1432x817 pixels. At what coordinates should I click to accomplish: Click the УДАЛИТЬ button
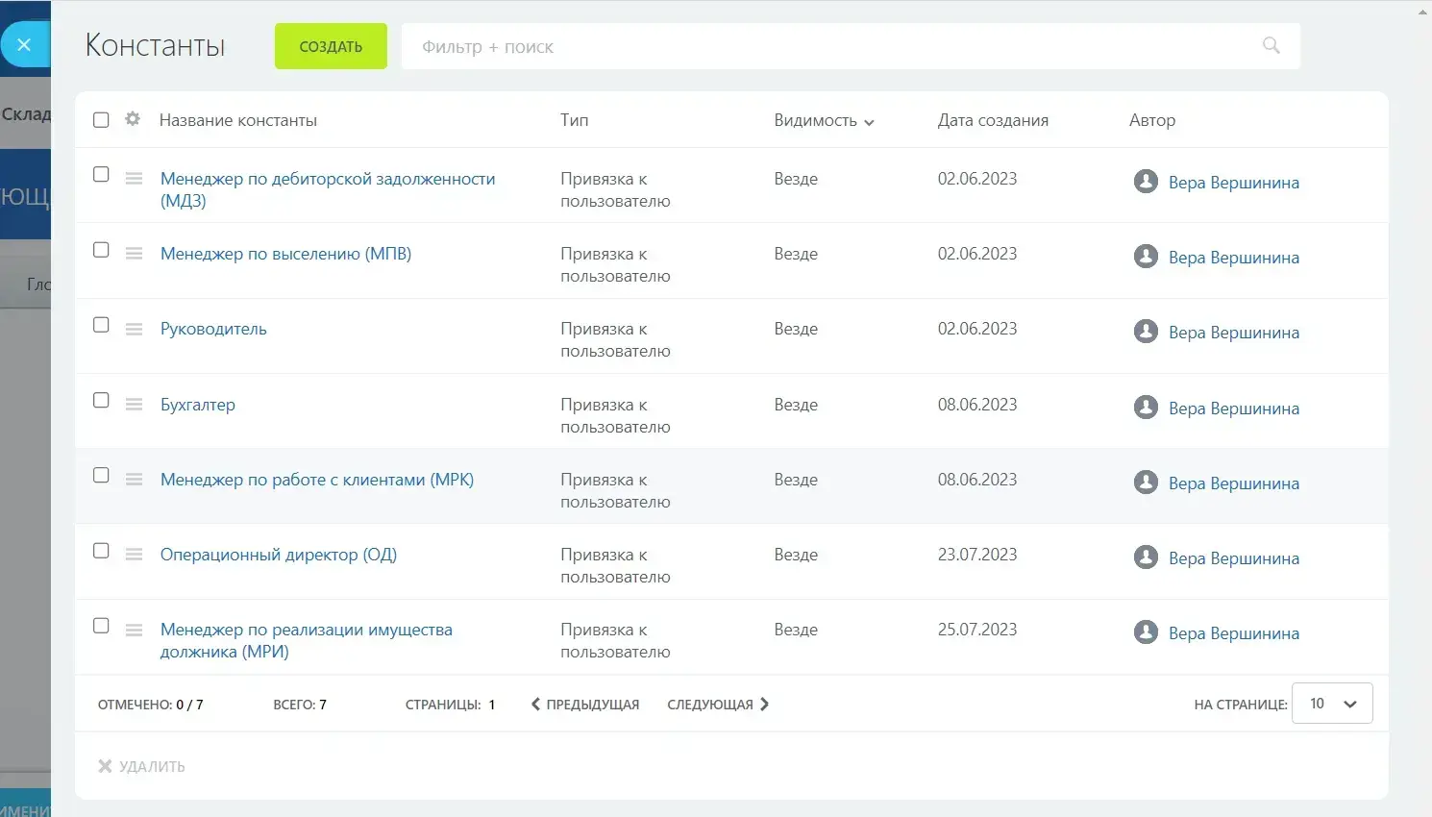pos(141,766)
